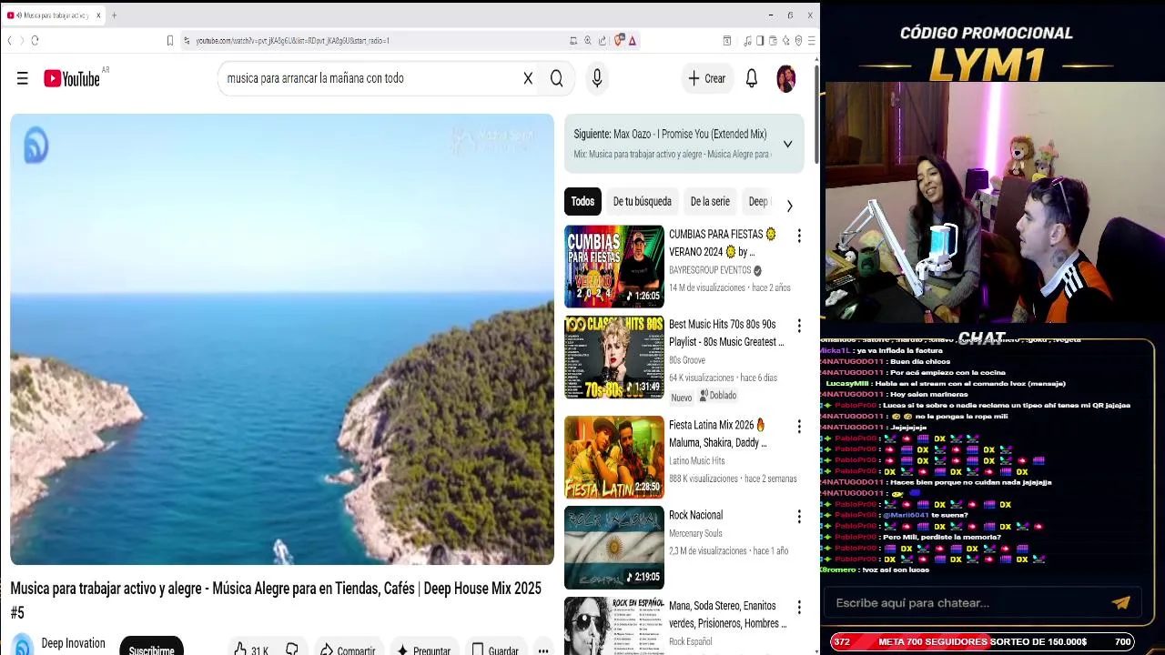Click the Fiesta Latina Mix 2026 title
The image size is (1165, 655).
click(718, 434)
